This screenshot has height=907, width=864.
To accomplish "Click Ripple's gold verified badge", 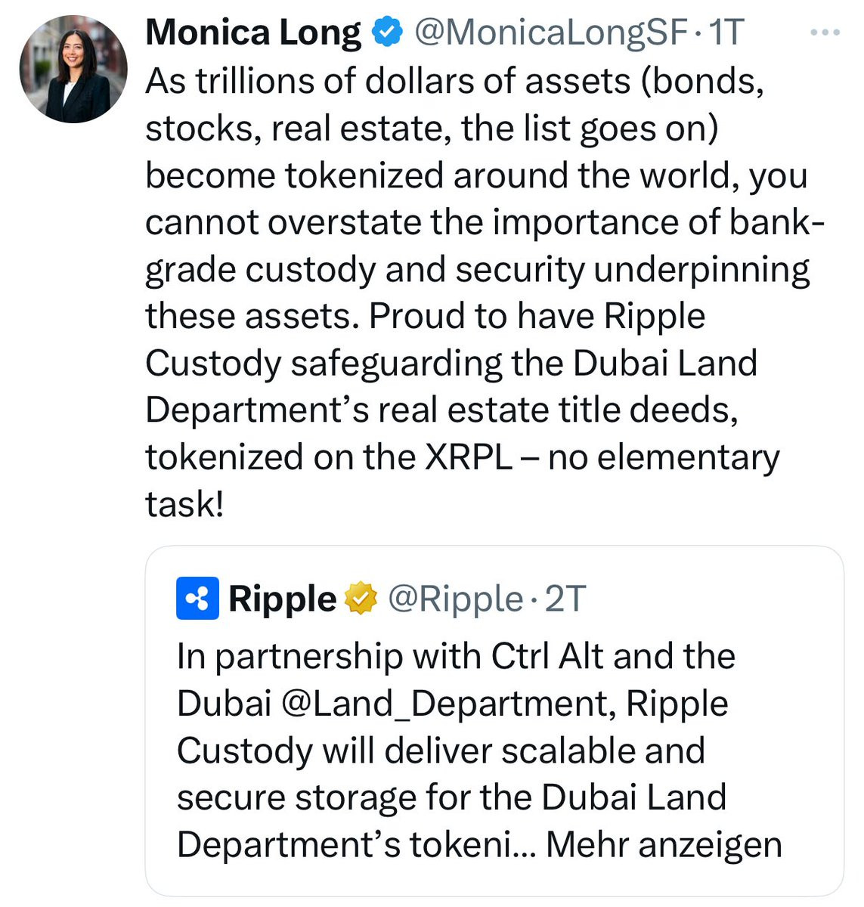I will (x=361, y=599).
